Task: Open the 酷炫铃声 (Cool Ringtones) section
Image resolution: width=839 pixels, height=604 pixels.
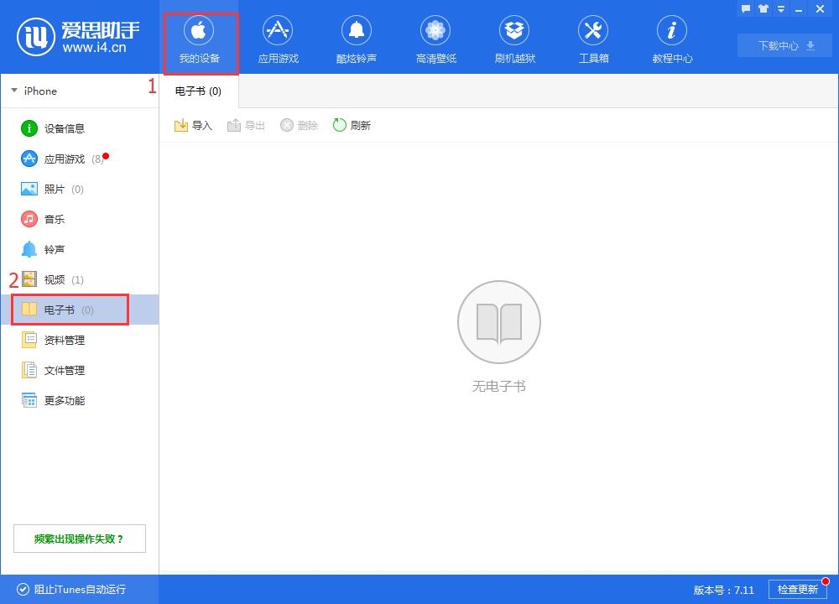Action: pos(357,38)
